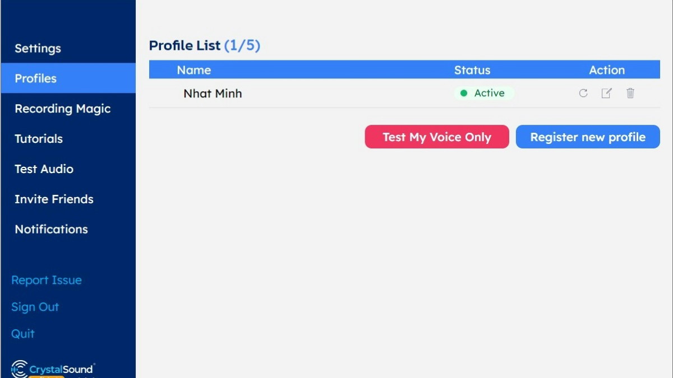Open Recording Magic section
The height and width of the screenshot is (378, 673).
click(x=63, y=109)
